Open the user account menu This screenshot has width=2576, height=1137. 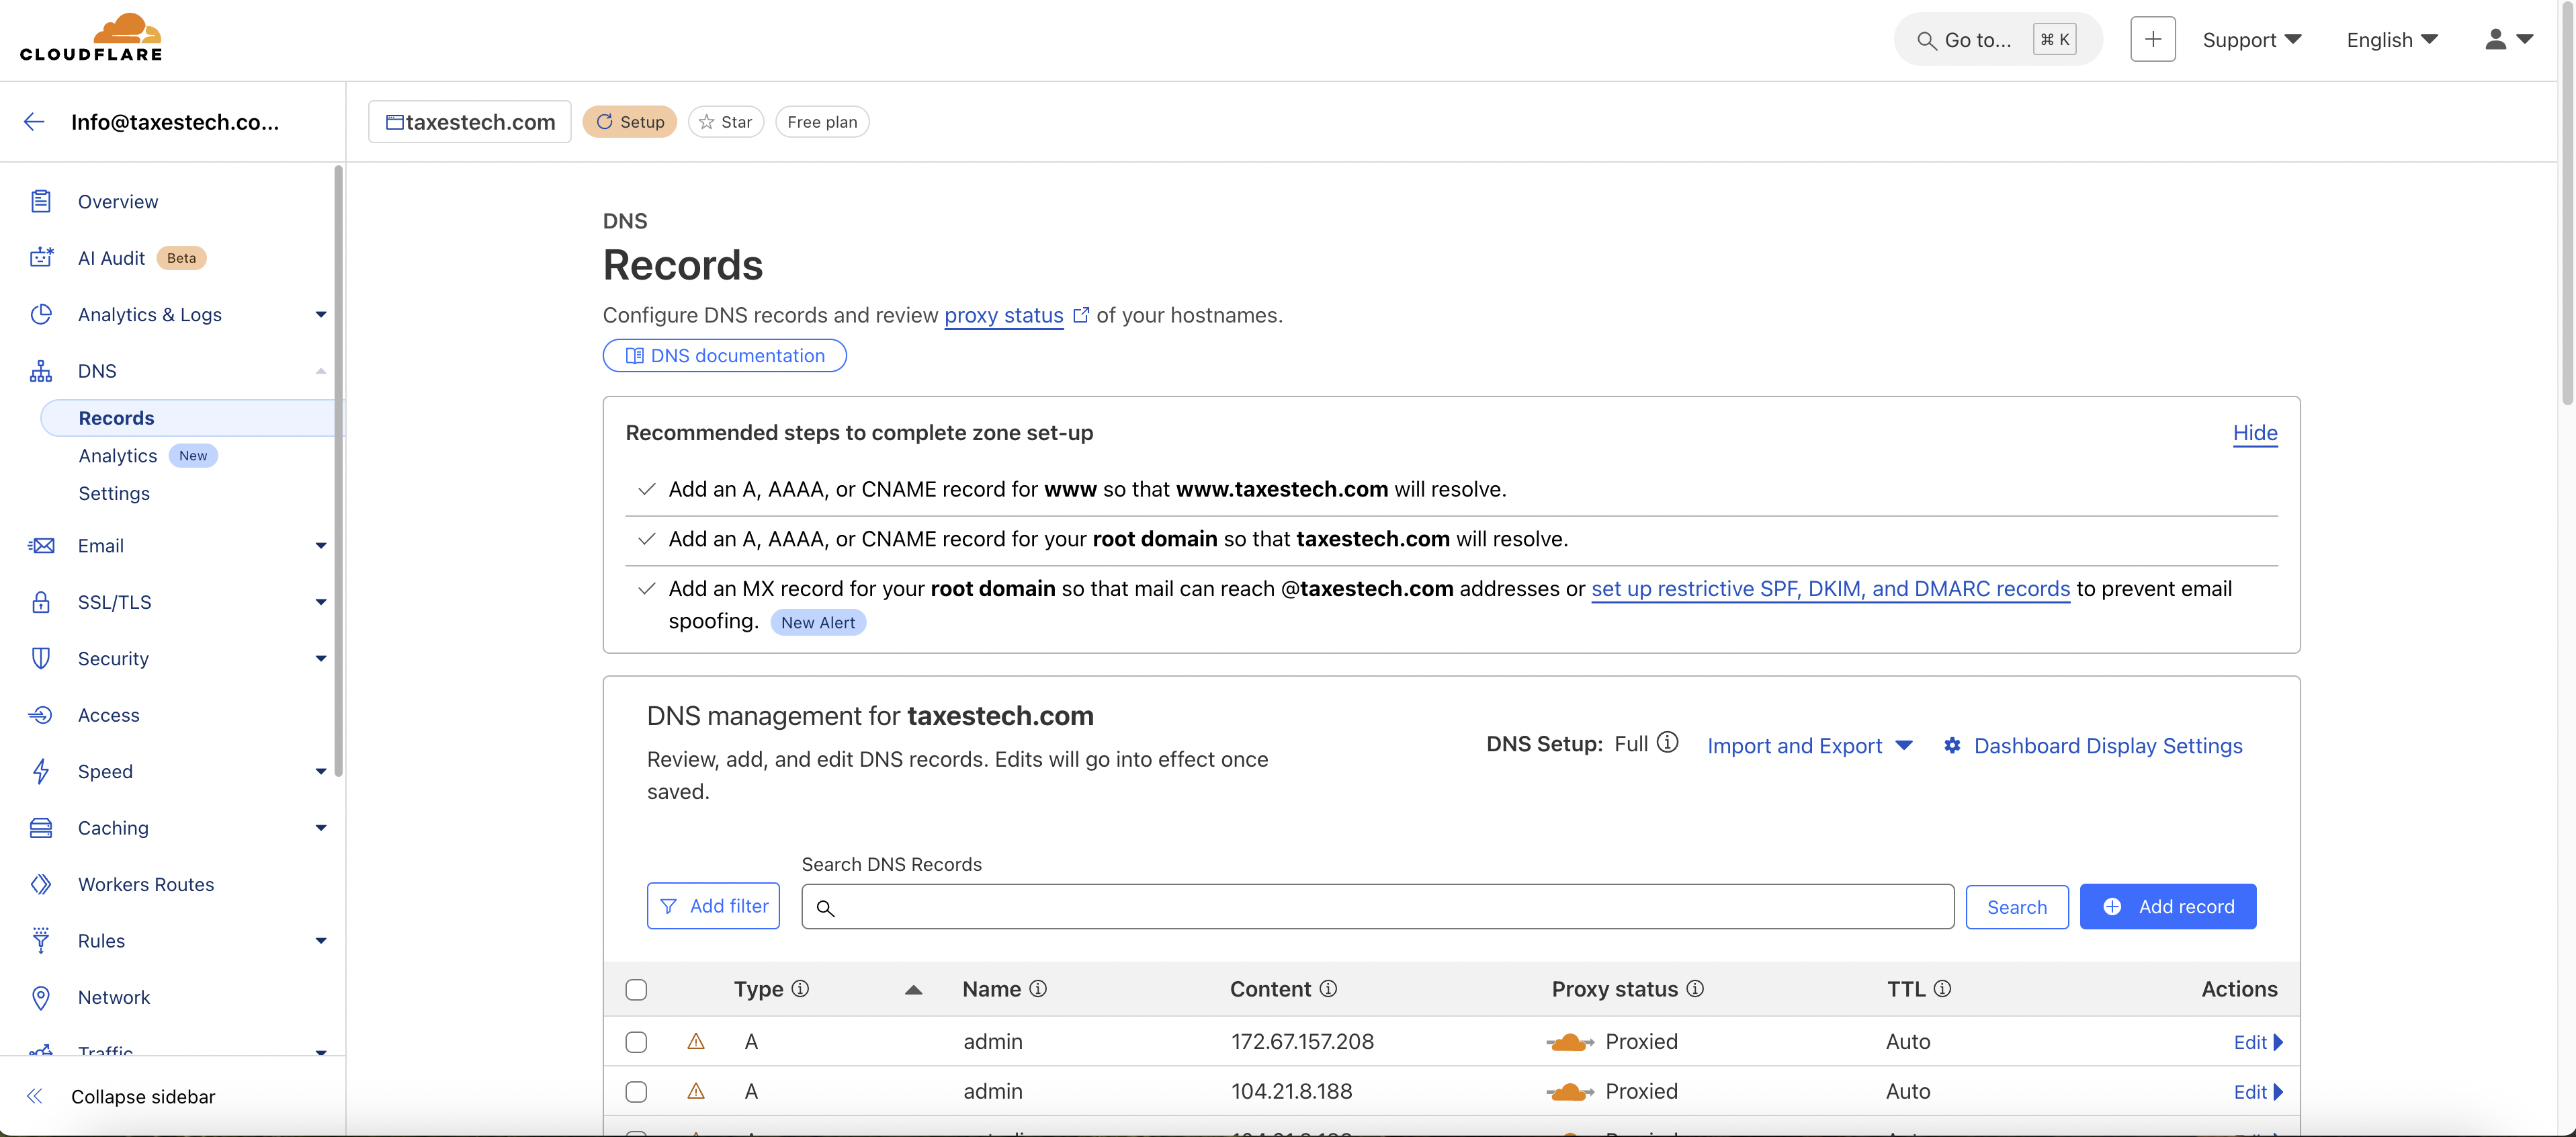(2508, 40)
